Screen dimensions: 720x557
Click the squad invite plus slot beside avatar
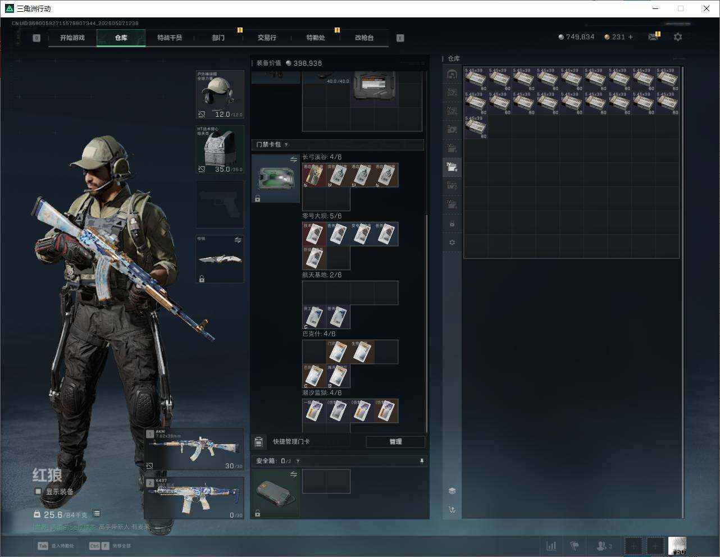tap(655, 546)
